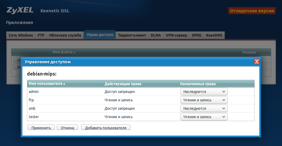Click the Применить button
The height and width of the screenshot is (146, 282).
41,127
